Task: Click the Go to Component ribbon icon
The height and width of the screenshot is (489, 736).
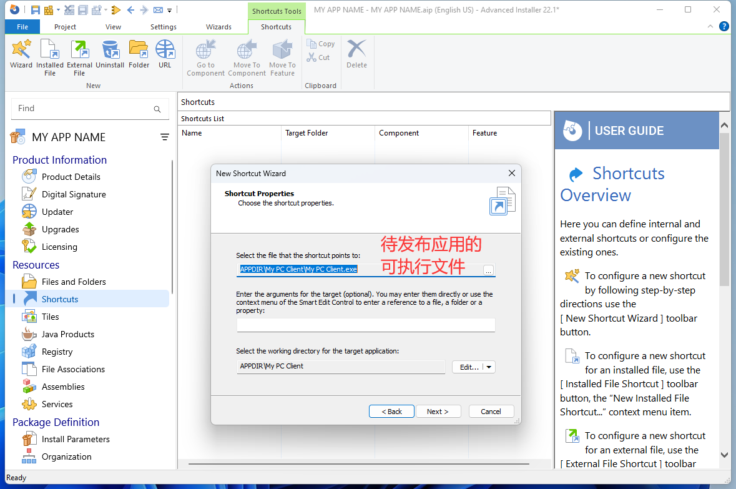Action: (x=205, y=58)
